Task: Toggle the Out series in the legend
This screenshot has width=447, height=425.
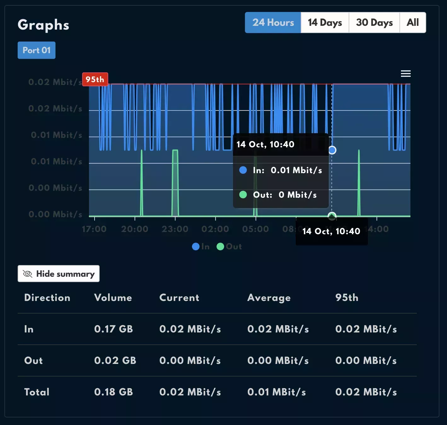Action: [x=229, y=246]
